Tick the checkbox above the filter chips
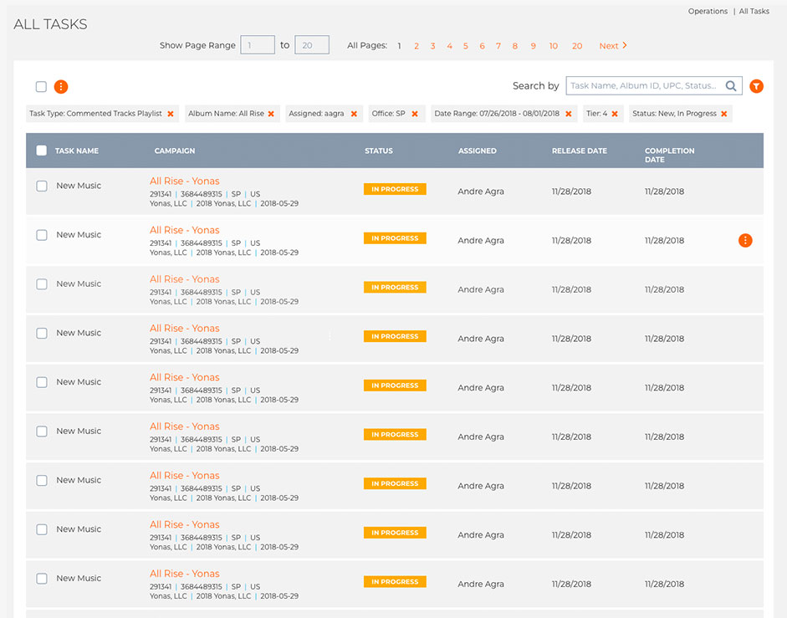The width and height of the screenshot is (787, 618). click(x=41, y=87)
